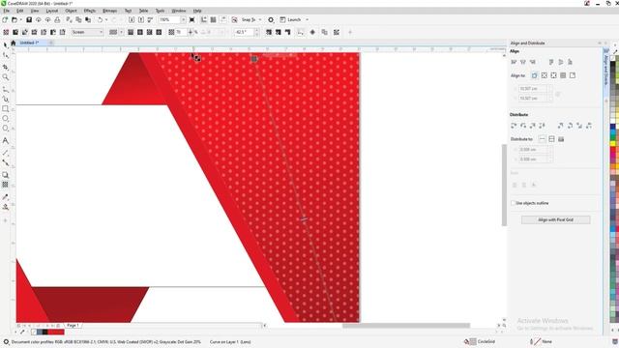Check the Use objects outline checkbox
619x348 pixels.
click(514, 203)
